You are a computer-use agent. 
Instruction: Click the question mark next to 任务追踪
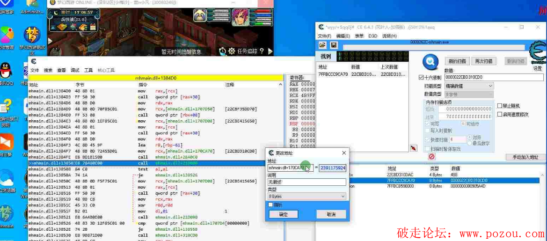(x=262, y=51)
